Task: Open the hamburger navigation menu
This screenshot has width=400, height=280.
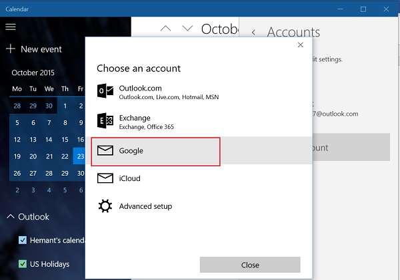Action: (x=11, y=27)
